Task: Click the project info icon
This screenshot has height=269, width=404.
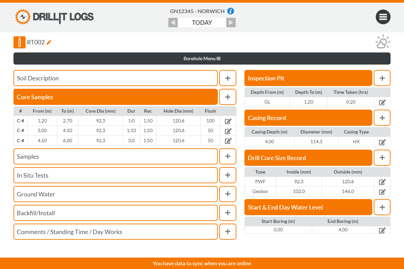Action: click(231, 11)
